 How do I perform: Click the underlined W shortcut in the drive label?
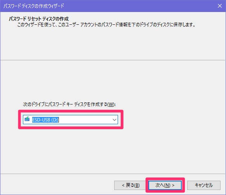click(111, 104)
